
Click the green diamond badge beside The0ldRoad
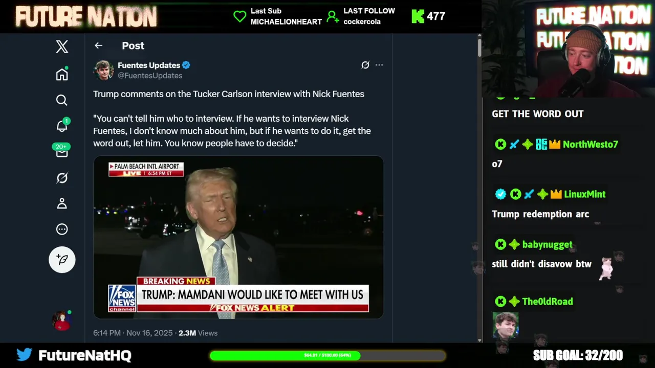[514, 302]
